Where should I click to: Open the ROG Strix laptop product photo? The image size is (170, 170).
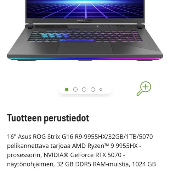click(x=85, y=30)
